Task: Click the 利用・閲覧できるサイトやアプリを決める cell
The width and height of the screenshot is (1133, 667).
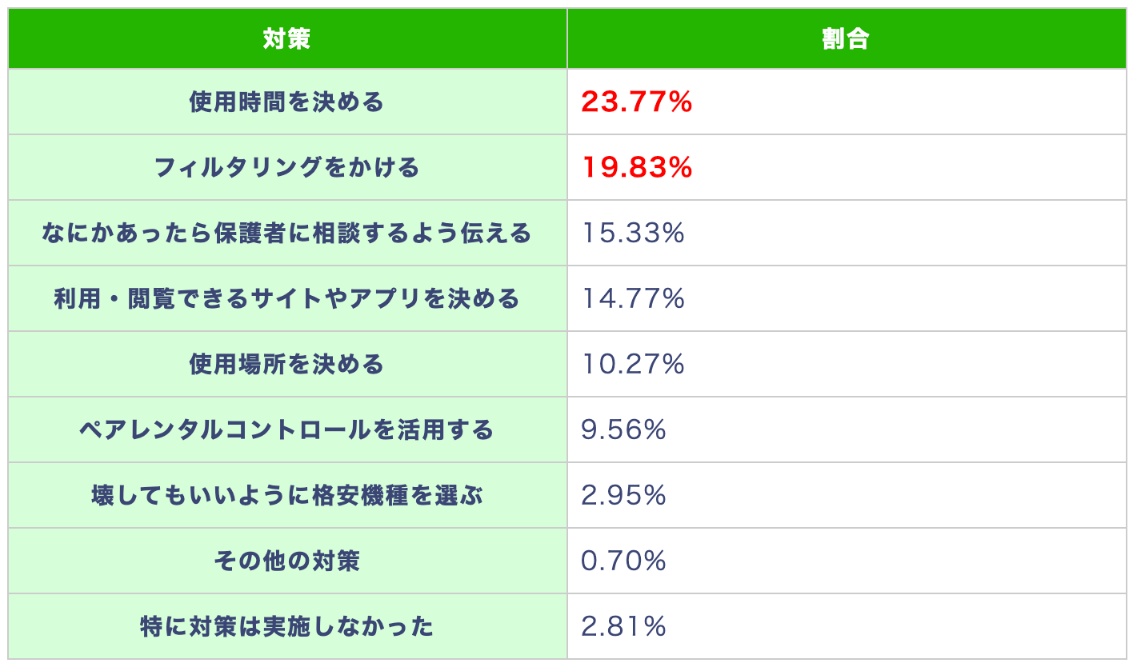Action: coord(286,299)
